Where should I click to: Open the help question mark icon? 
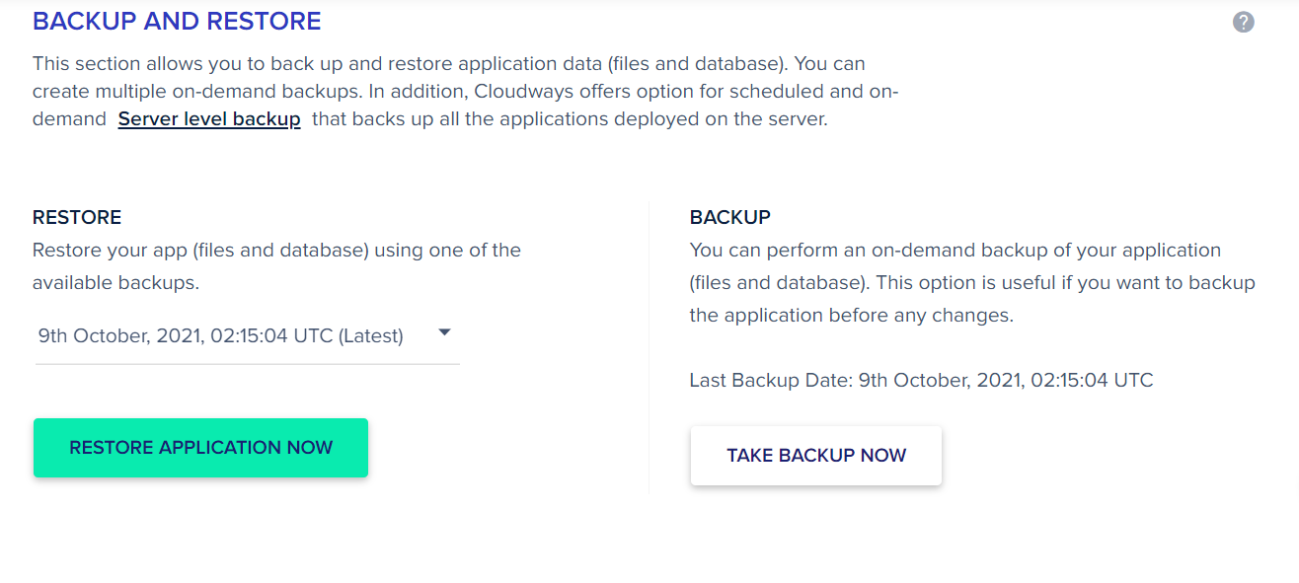tap(1244, 22)
